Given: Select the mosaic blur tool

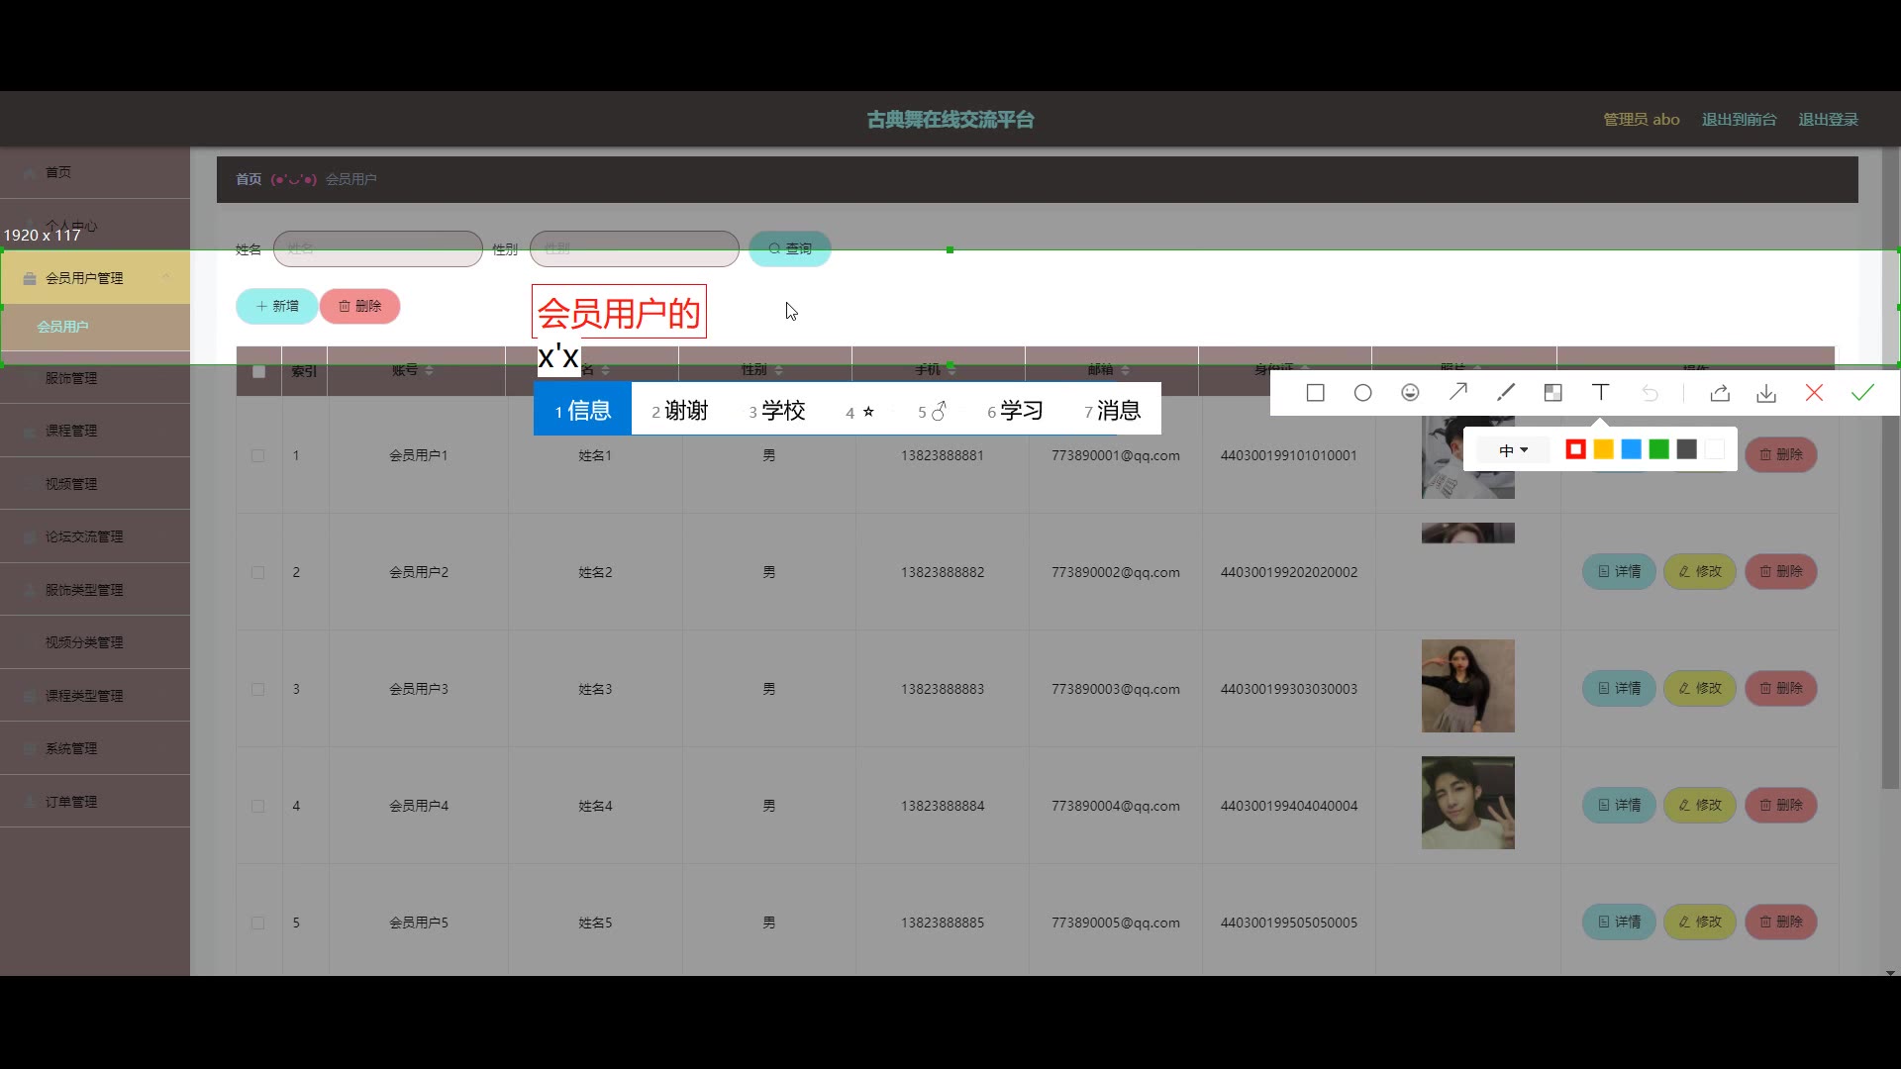Looking at the screenshot, I should [1552, 393].
